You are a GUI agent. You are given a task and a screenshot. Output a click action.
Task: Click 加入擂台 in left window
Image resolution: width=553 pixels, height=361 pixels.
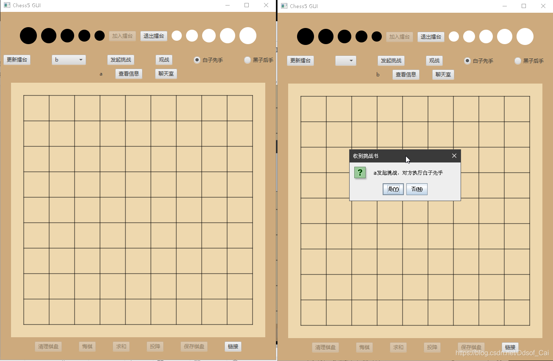122,36
